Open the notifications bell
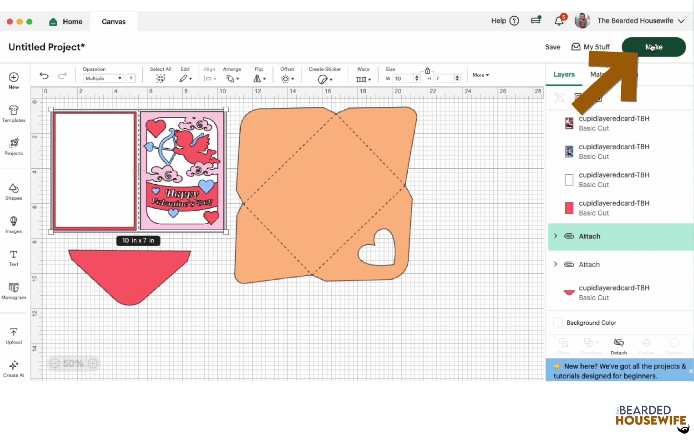This screenshot has height=441, width=694. tap(559, 21)
